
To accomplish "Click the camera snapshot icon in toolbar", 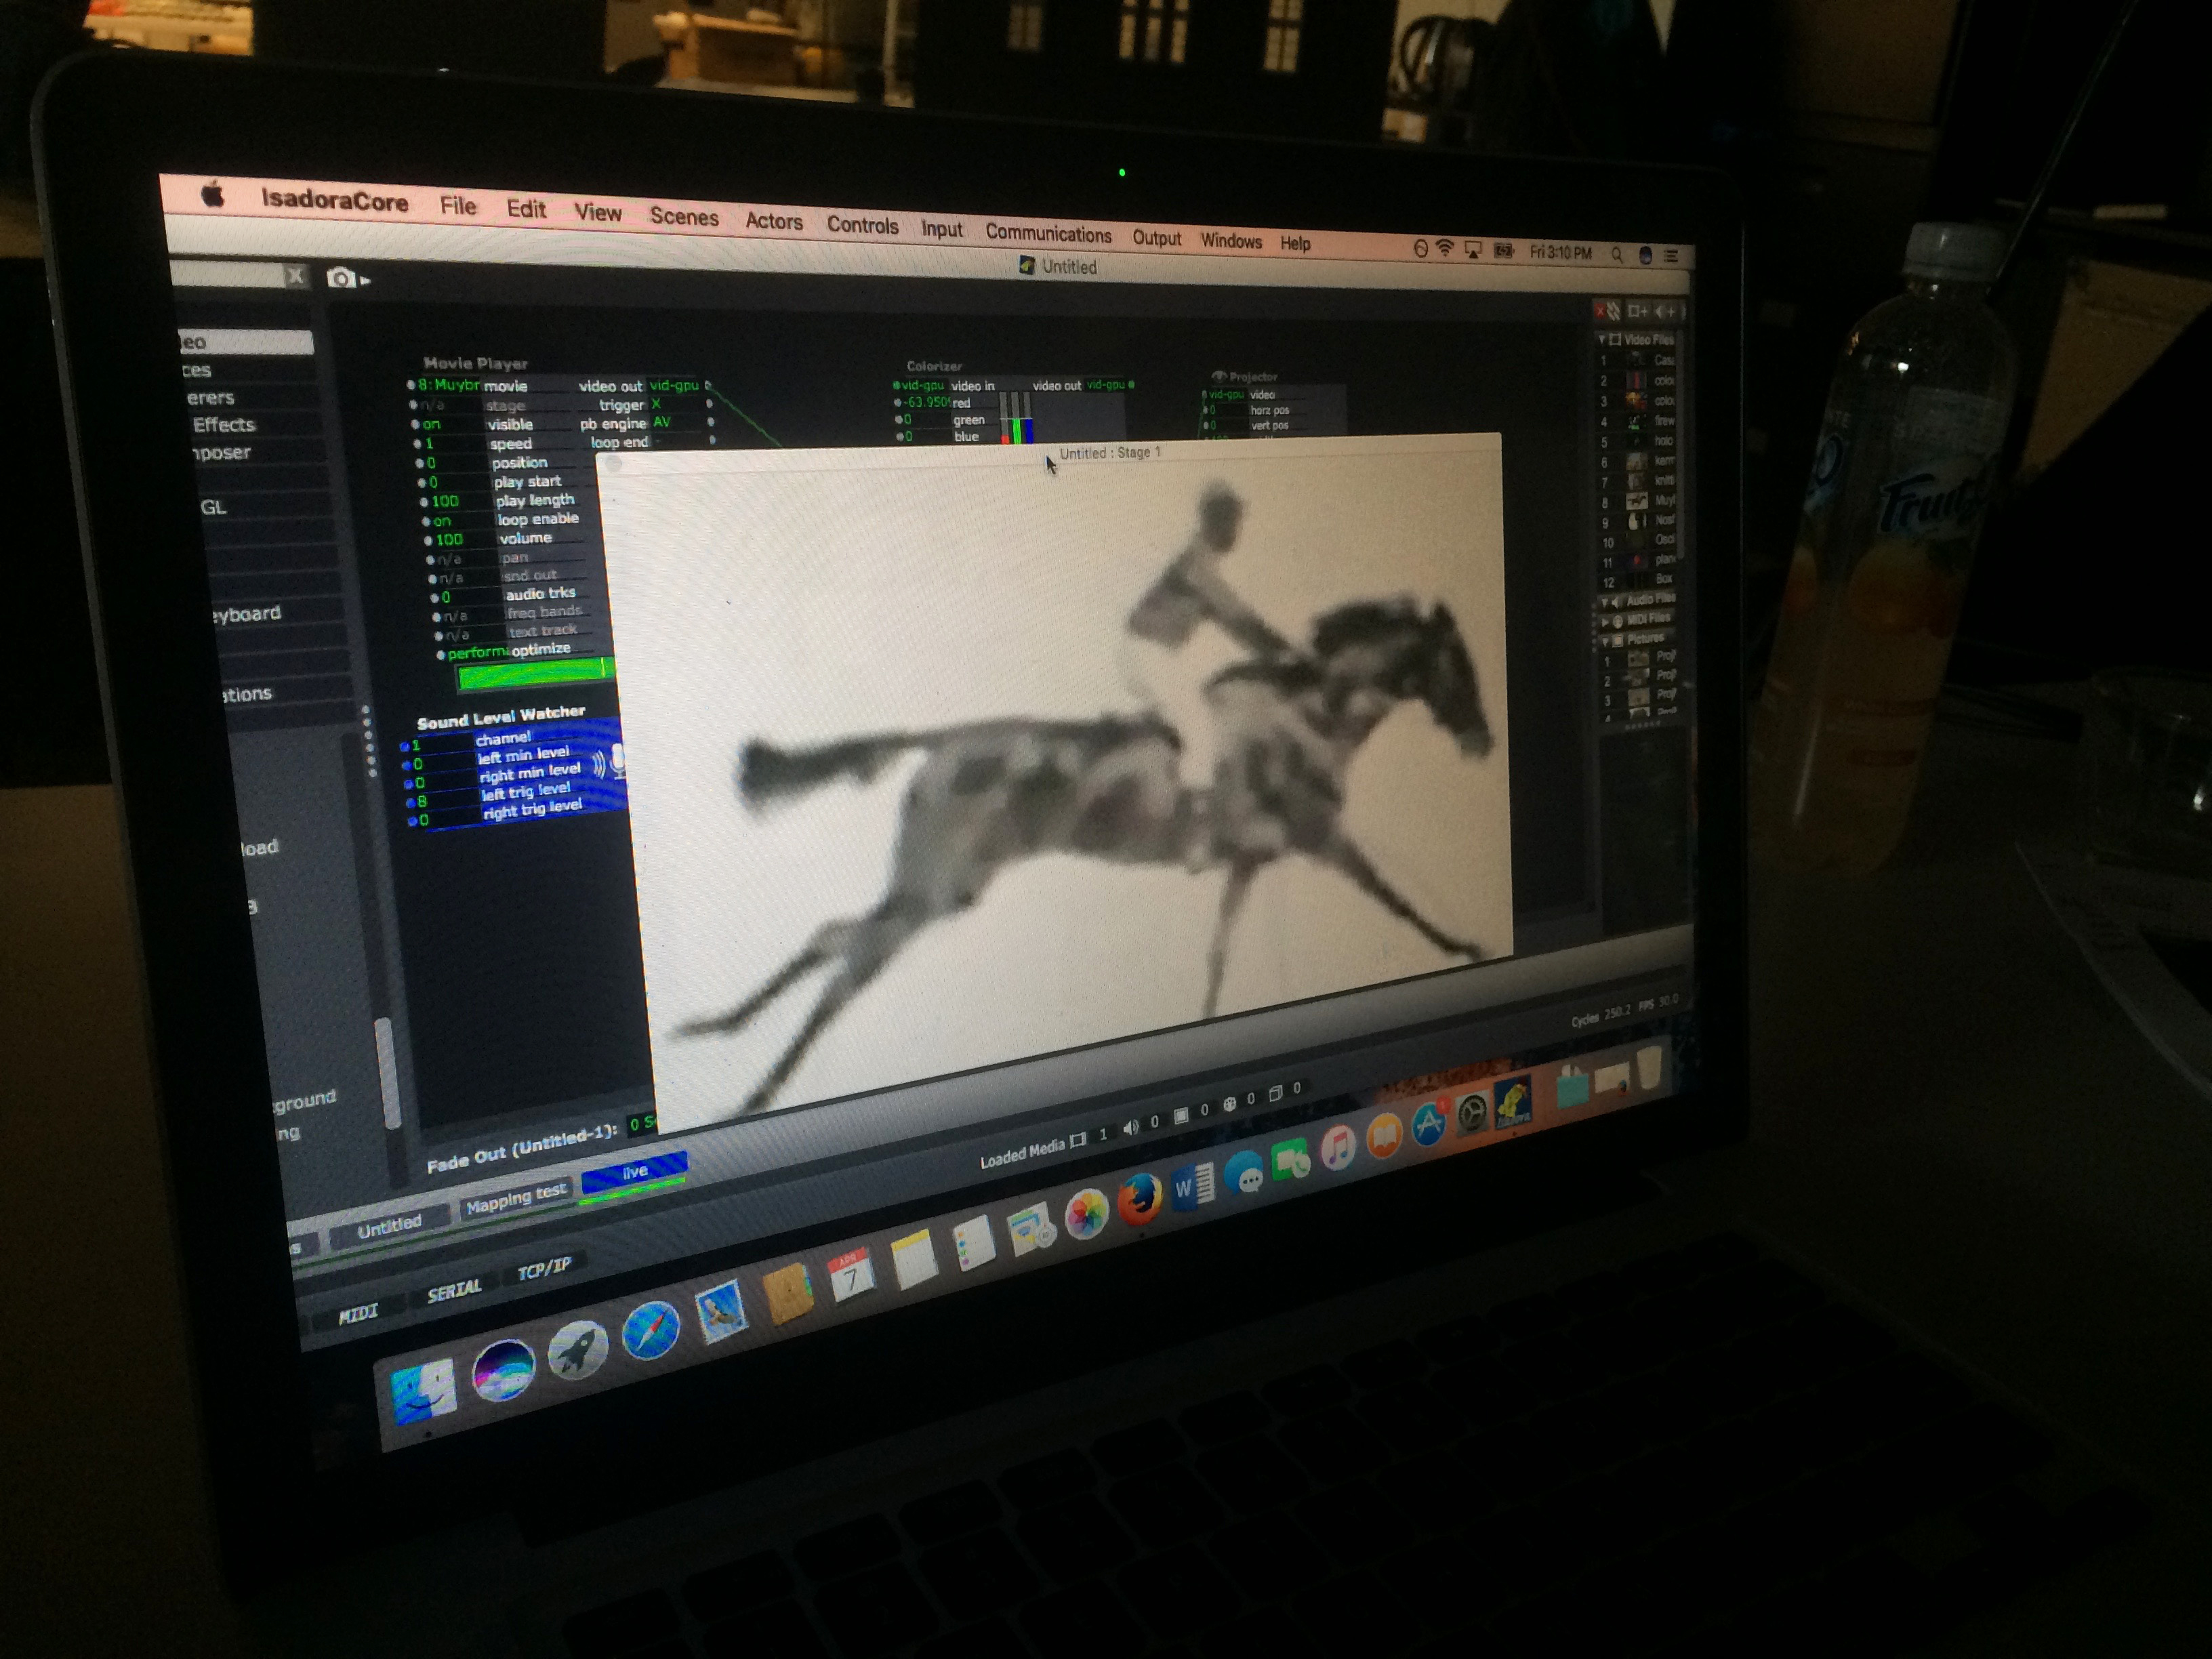I will [341, 278].
